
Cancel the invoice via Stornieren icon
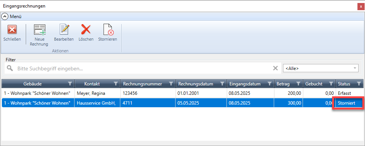(x=108, y=30)
